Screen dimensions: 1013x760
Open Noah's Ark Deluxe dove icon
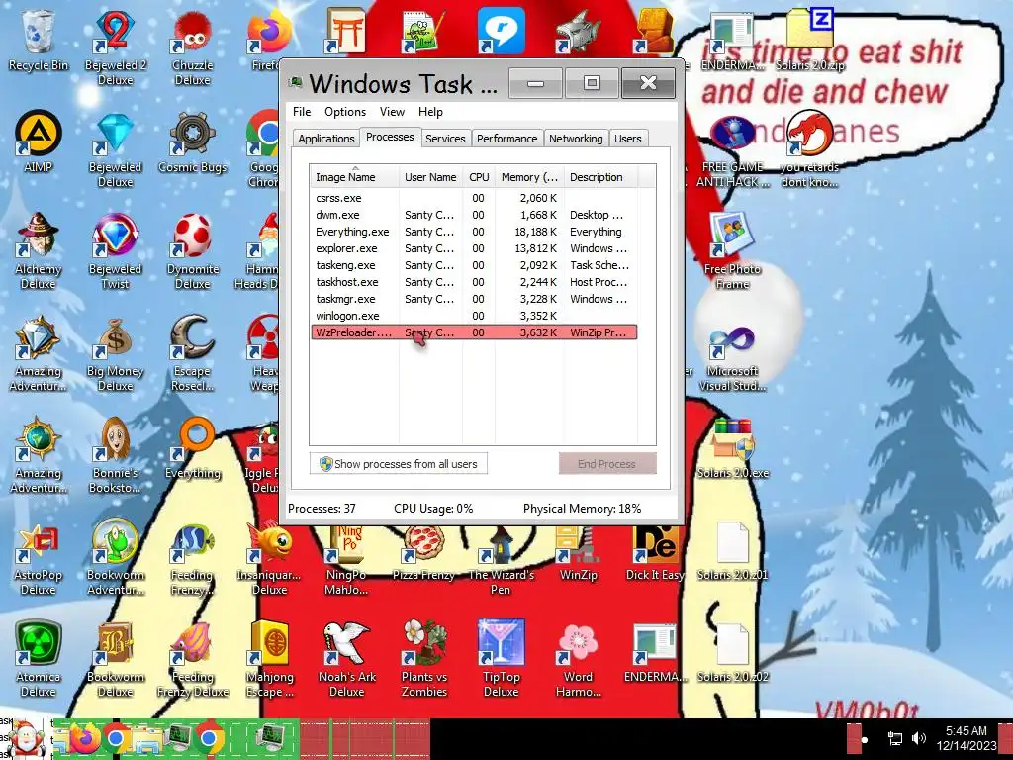click(347, 660)
